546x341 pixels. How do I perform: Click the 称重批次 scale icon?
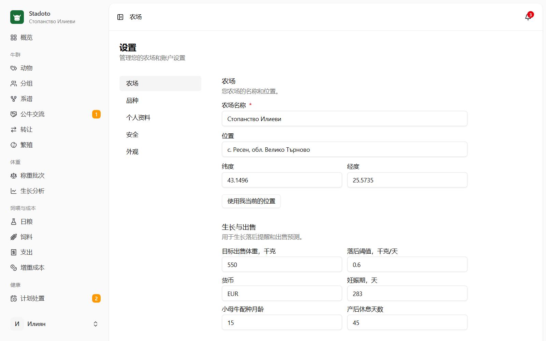14,176
